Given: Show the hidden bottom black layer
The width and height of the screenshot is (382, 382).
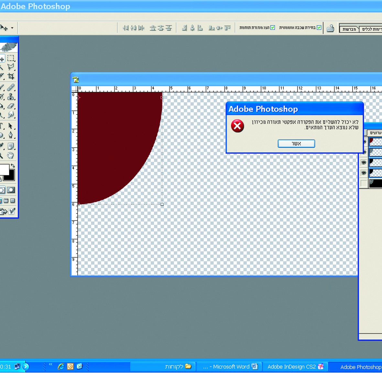Looking at the screenshot, I should [x=364, y=183].
